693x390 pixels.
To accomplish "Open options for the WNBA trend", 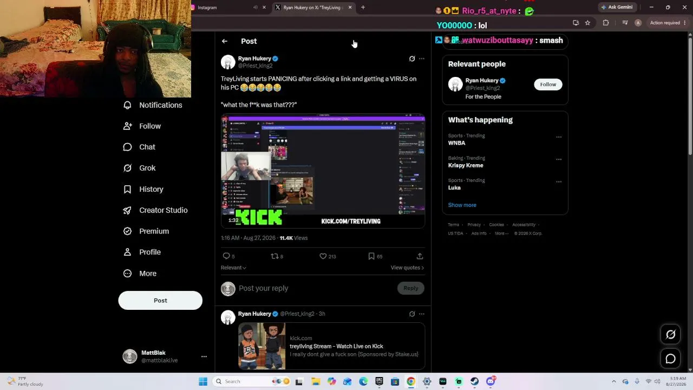I will pos(559,137).
